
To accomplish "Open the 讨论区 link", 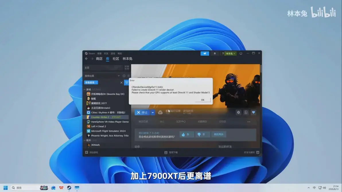I will (x=222, y=122).
